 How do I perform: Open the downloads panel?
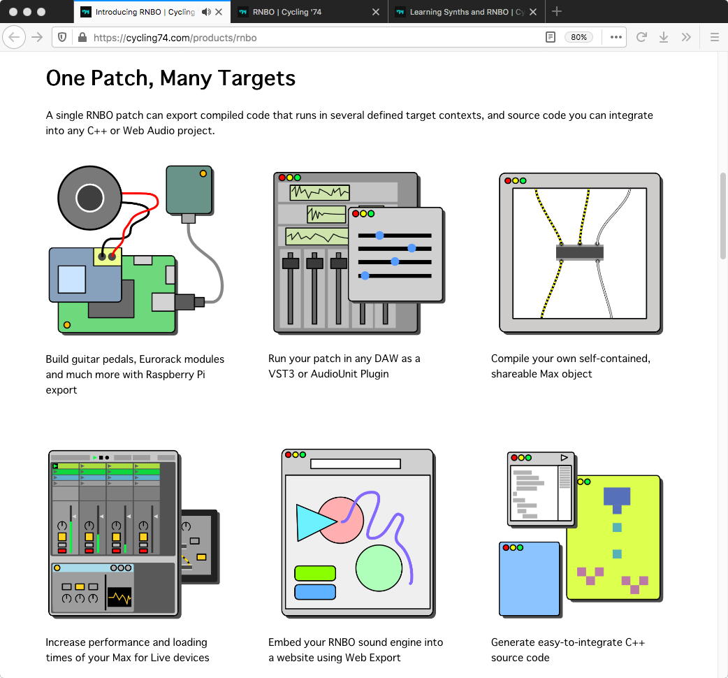664,37
